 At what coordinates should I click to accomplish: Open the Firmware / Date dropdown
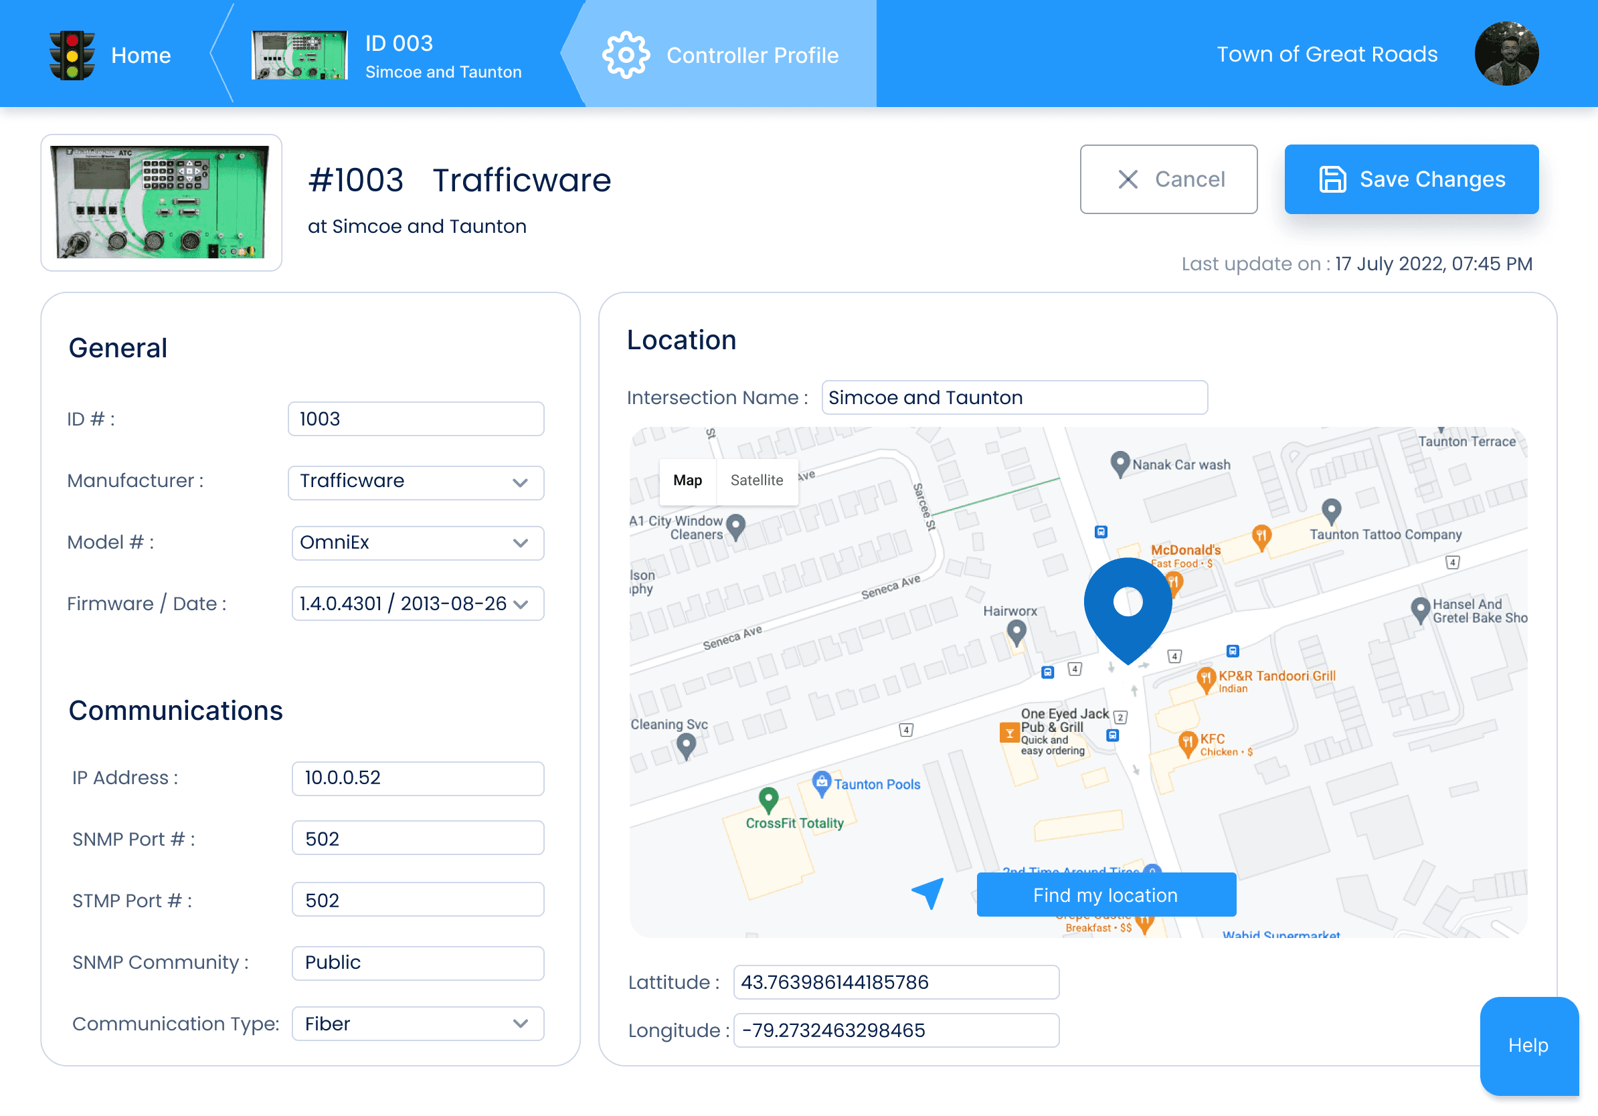pyautogui.click(x=418, y=603)
